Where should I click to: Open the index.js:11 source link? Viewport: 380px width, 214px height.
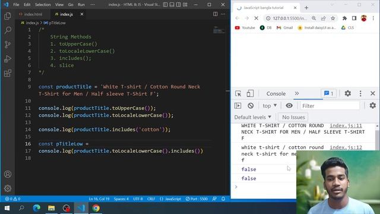point(346,125)
